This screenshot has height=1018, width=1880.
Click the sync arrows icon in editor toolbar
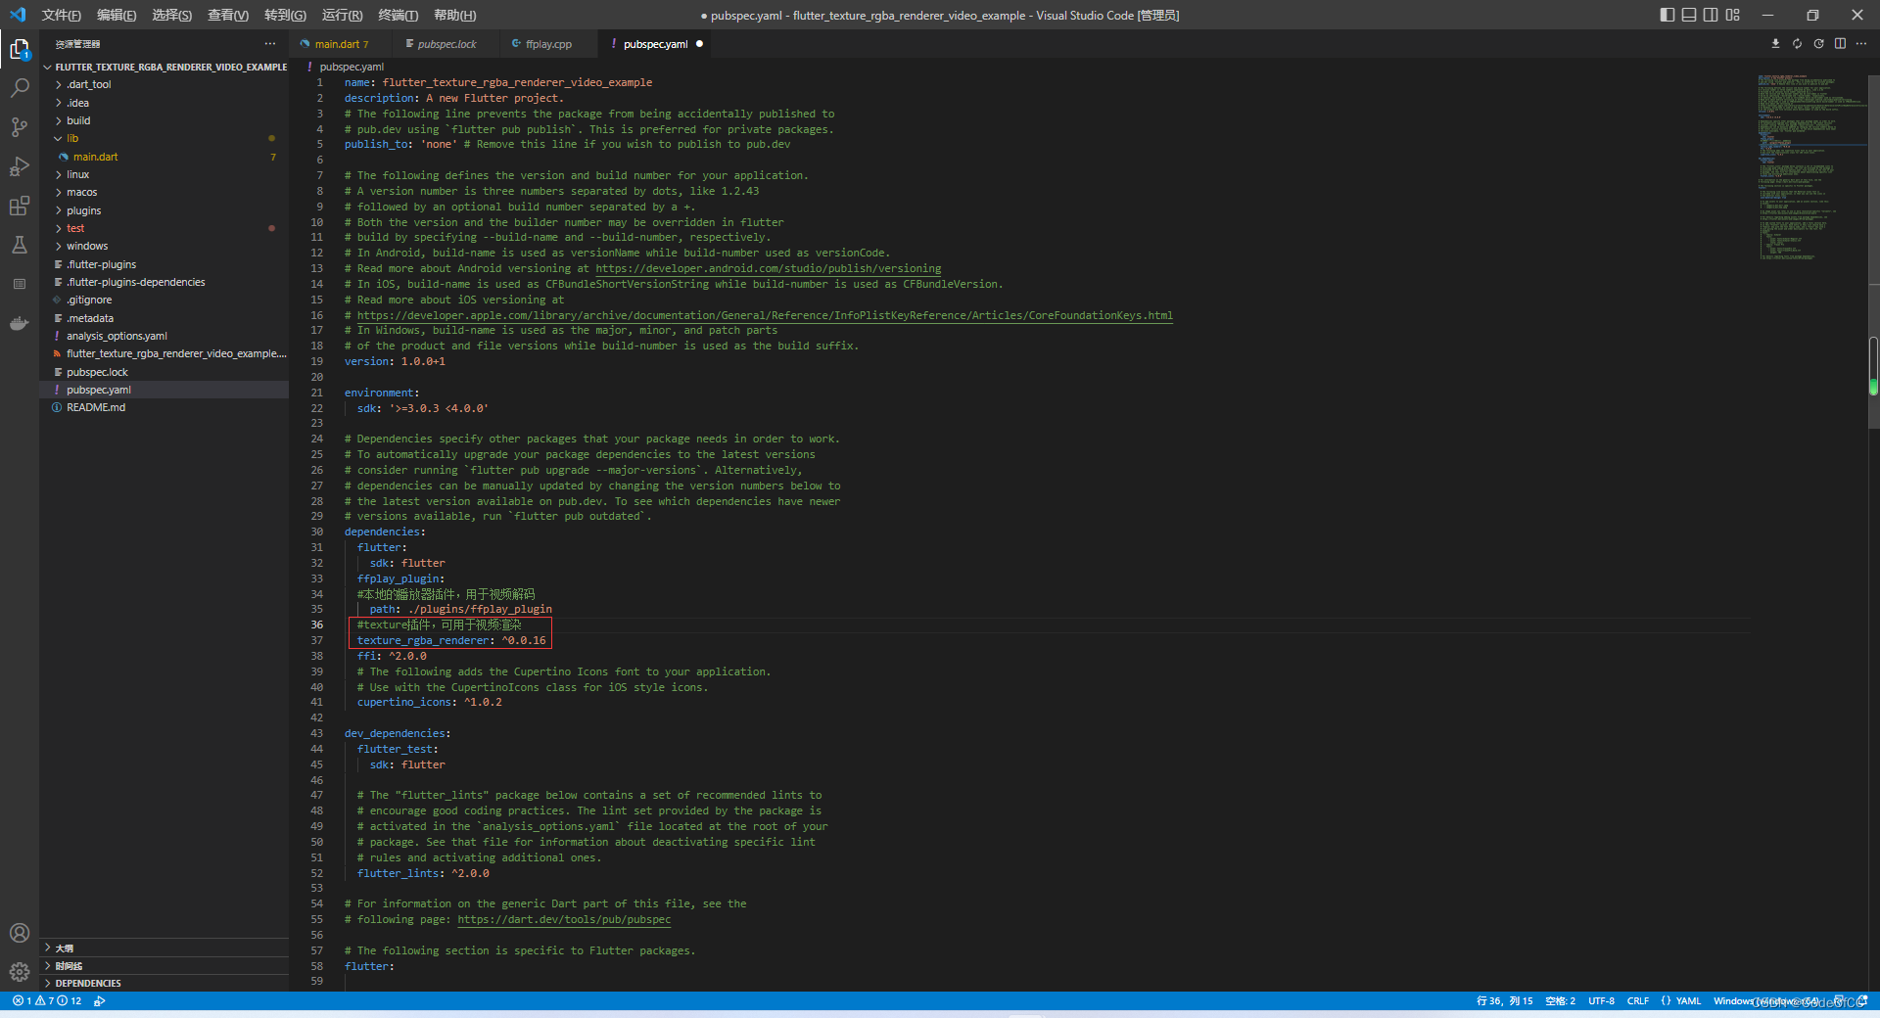(x=1797, y=44)
